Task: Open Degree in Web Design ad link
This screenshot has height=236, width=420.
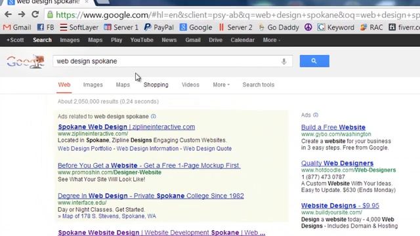Action: [151, 195]
